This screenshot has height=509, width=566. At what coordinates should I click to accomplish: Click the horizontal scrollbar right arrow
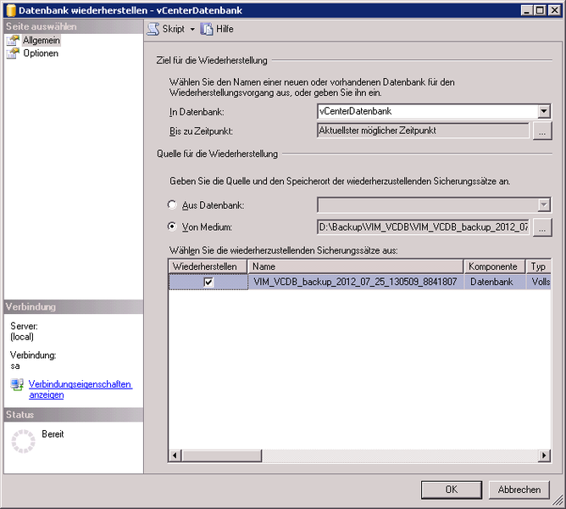click(544, 456)
